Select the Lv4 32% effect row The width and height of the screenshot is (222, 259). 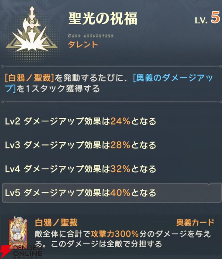click(x=80, y=169)
